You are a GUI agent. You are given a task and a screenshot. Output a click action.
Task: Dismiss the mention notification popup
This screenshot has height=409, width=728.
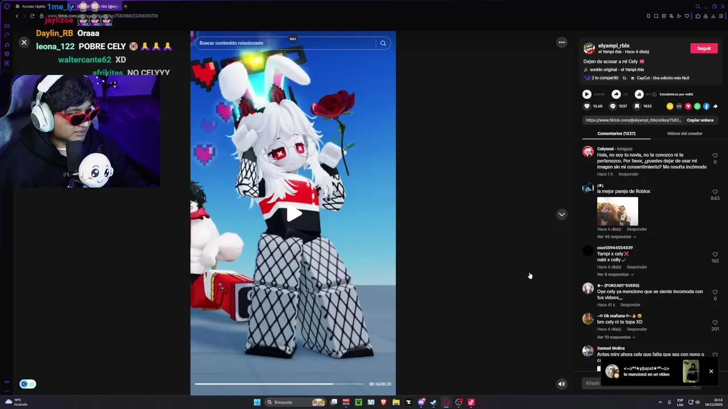coord(711,372)
